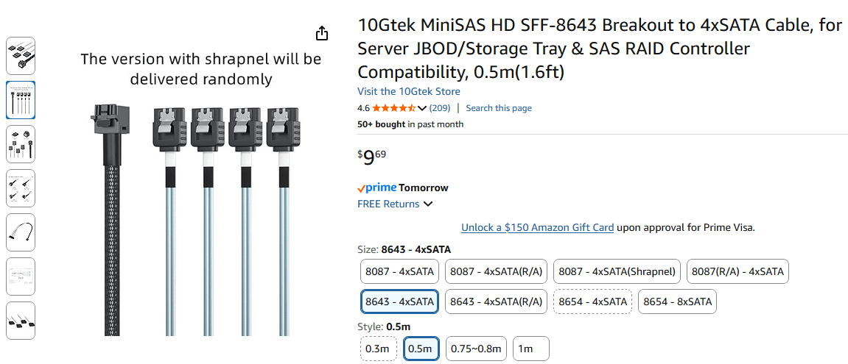The width and height of the screenshot is (848, 364).
Task: Select the first product thumbnail
Action: (x=21, y=56)
